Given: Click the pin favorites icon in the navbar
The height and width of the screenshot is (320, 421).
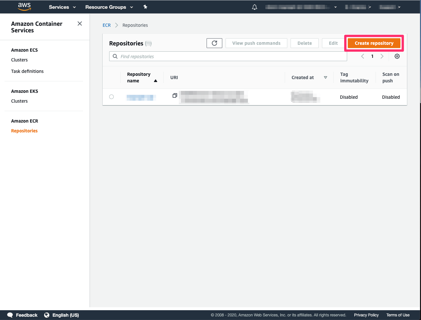Looking at the screenshot, I should (145, 7).
